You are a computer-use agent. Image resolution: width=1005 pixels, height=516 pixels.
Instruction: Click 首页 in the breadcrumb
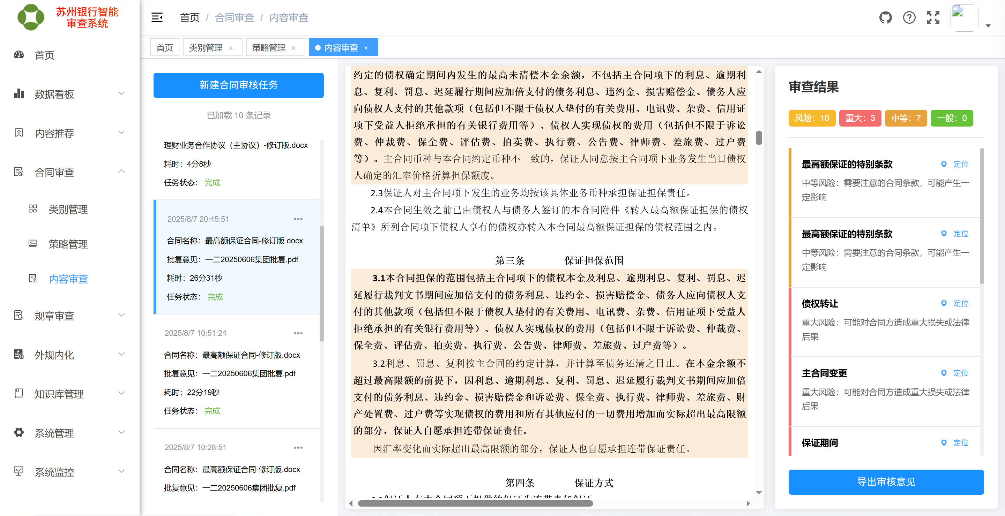[x=189, y=17]
